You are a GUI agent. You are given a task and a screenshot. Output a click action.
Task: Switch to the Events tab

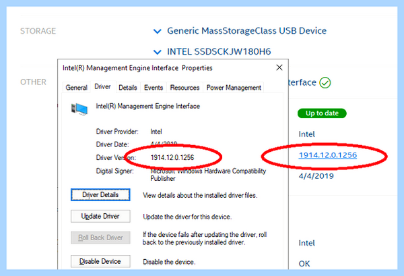pos(154,88)
